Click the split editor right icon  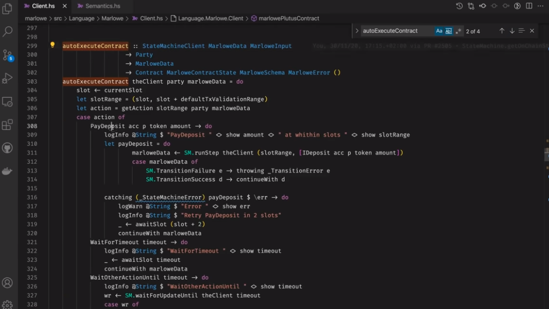529,6
